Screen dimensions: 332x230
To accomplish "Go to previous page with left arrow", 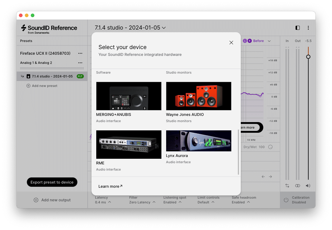I will tap(263, 176).
